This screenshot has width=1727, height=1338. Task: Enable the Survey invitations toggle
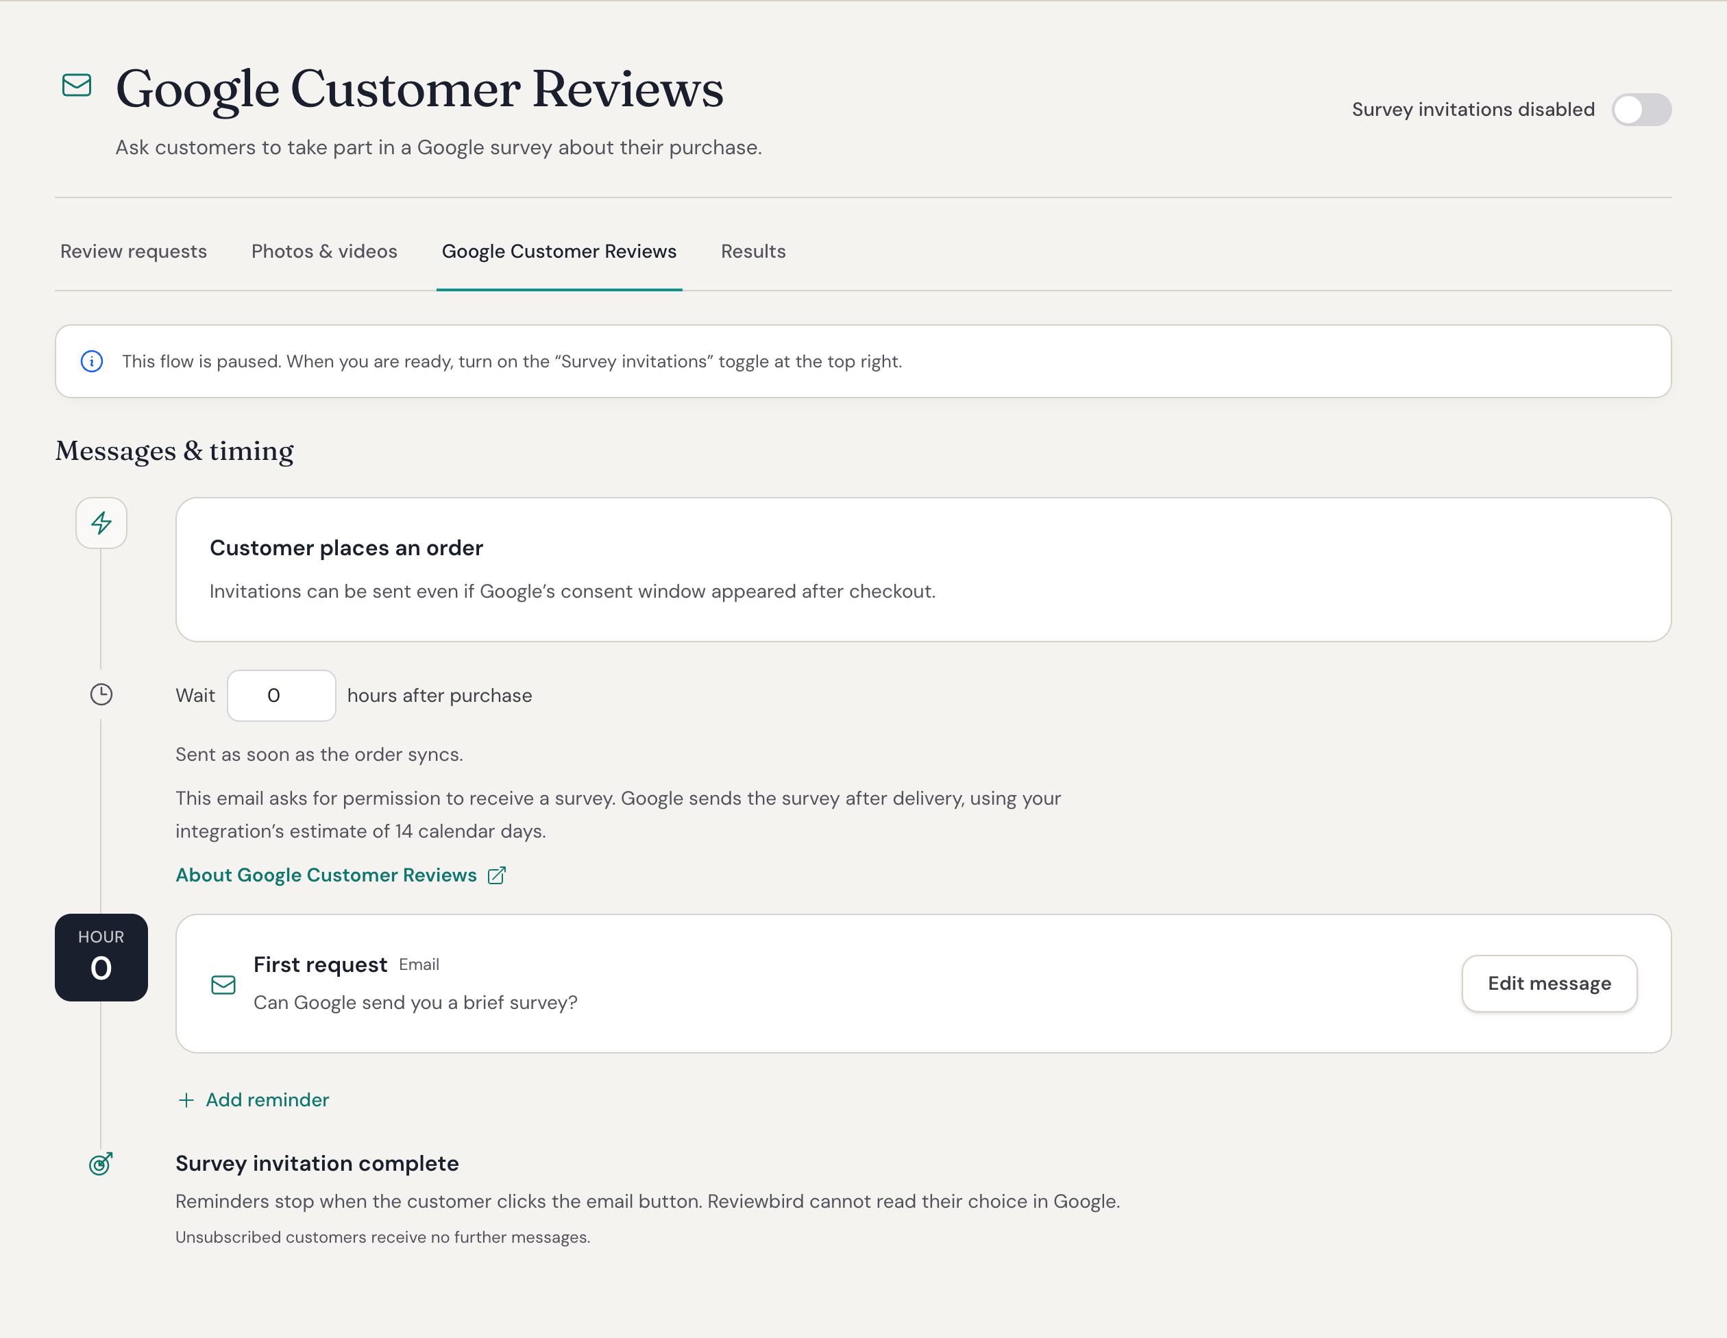click(x=1641, y=109)
